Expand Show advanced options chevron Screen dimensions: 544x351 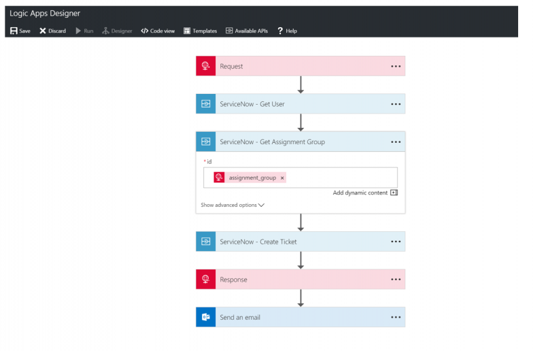(261, 205)
